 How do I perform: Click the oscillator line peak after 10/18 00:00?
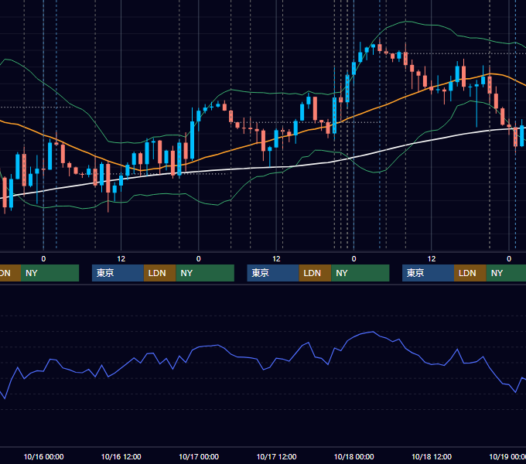(373, 332)
